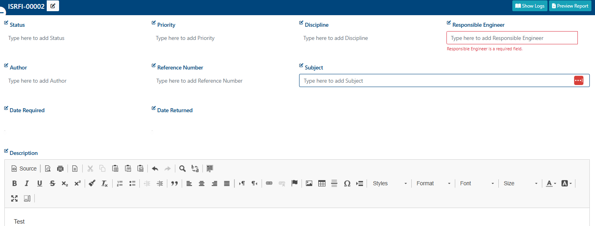
Task: Click edit icon beside Status label
Action: pyautogui.click(x=6, y=23)
